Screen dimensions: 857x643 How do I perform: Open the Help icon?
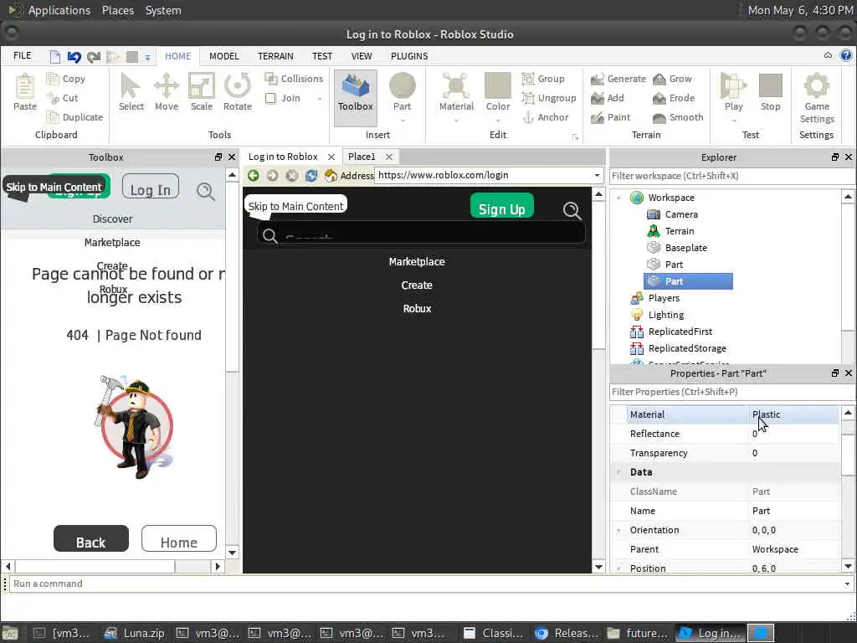[846, 55]
